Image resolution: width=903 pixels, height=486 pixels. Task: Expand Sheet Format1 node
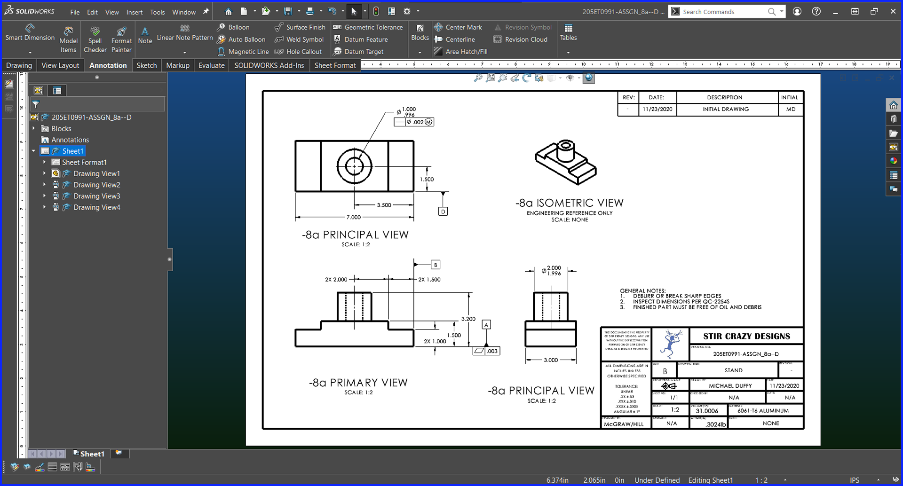pos(45,162)
